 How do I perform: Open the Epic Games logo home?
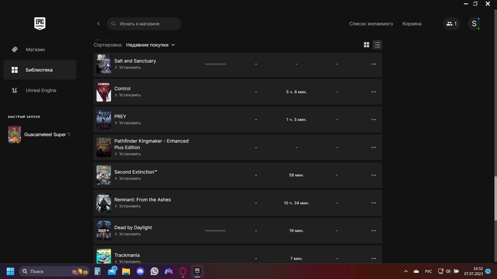(40, 24)
